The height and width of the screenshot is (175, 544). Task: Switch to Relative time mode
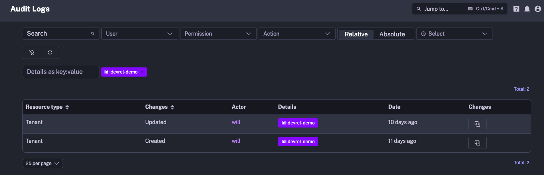[356, 34]
